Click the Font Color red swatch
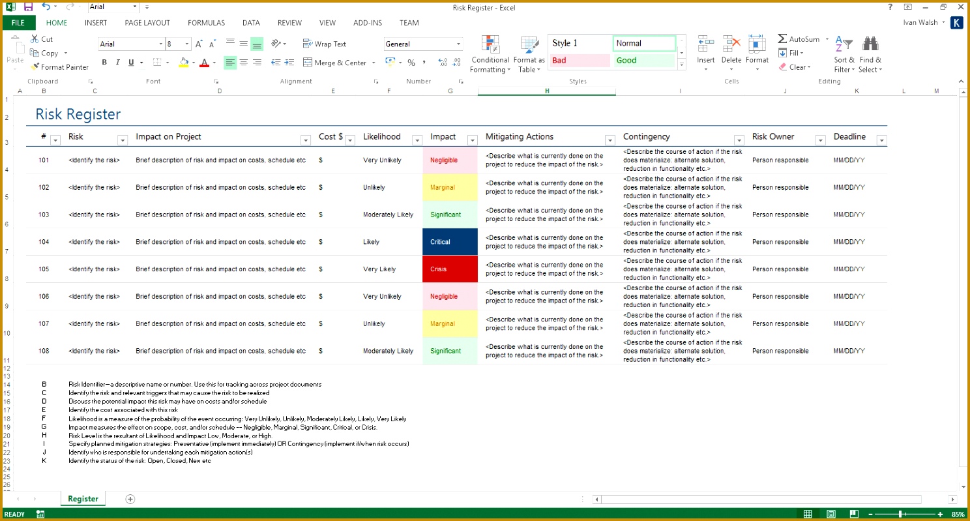Screen dimensions: 970x521 [205, 67]
